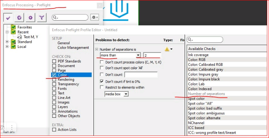
Task: Click the Available Checks search field
Action: pos(205,39)
